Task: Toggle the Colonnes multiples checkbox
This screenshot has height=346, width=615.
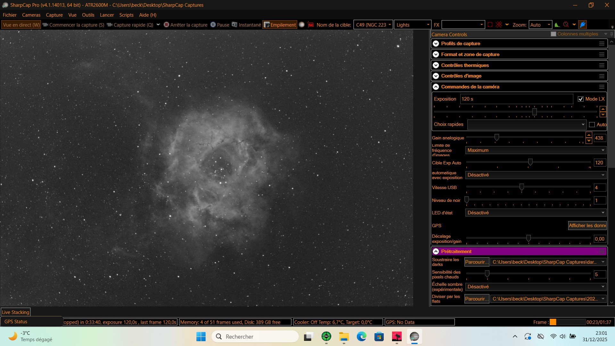Action: tap(553, 34)
